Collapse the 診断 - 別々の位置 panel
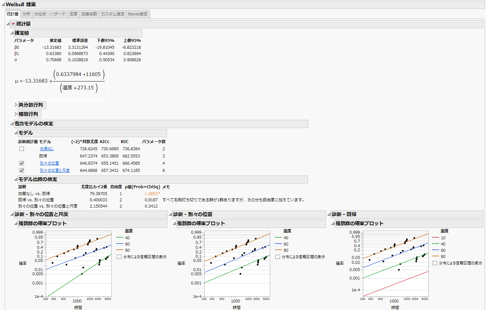This screenshot has height=310, width=486. tap(170, 214)
